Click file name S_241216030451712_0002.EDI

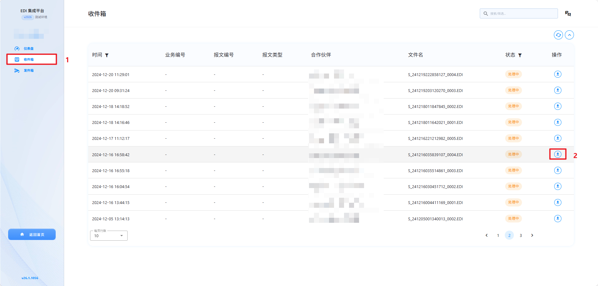click(435, 187)
